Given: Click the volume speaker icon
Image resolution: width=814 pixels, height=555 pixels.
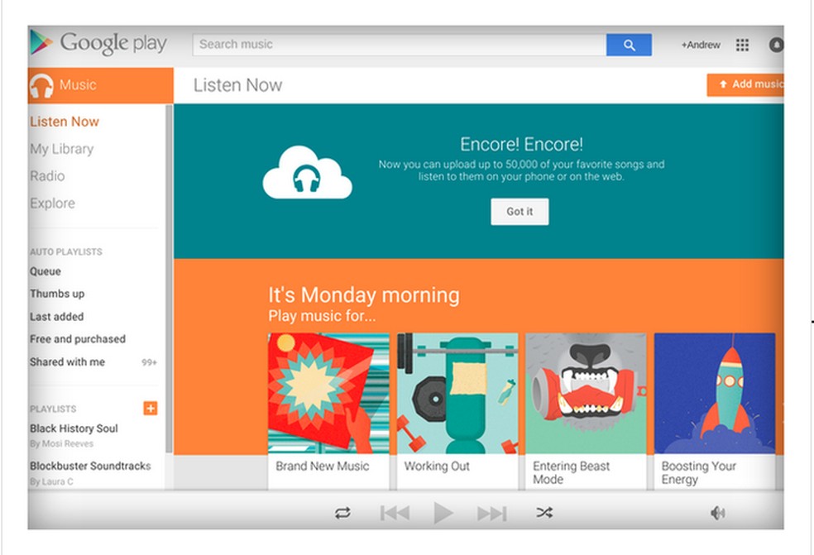Looking at the screenshot, I should click(x=716, y=512).
